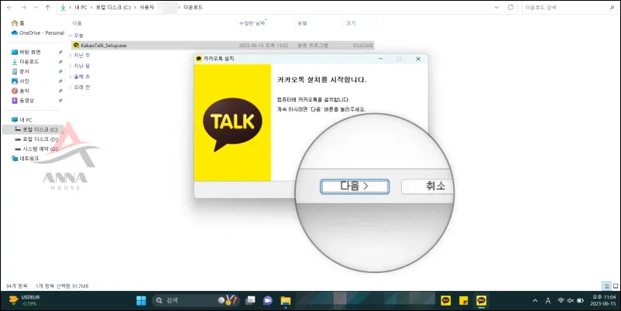Click the muted volume tray icon
621x311 pixels.
point(571,301)
